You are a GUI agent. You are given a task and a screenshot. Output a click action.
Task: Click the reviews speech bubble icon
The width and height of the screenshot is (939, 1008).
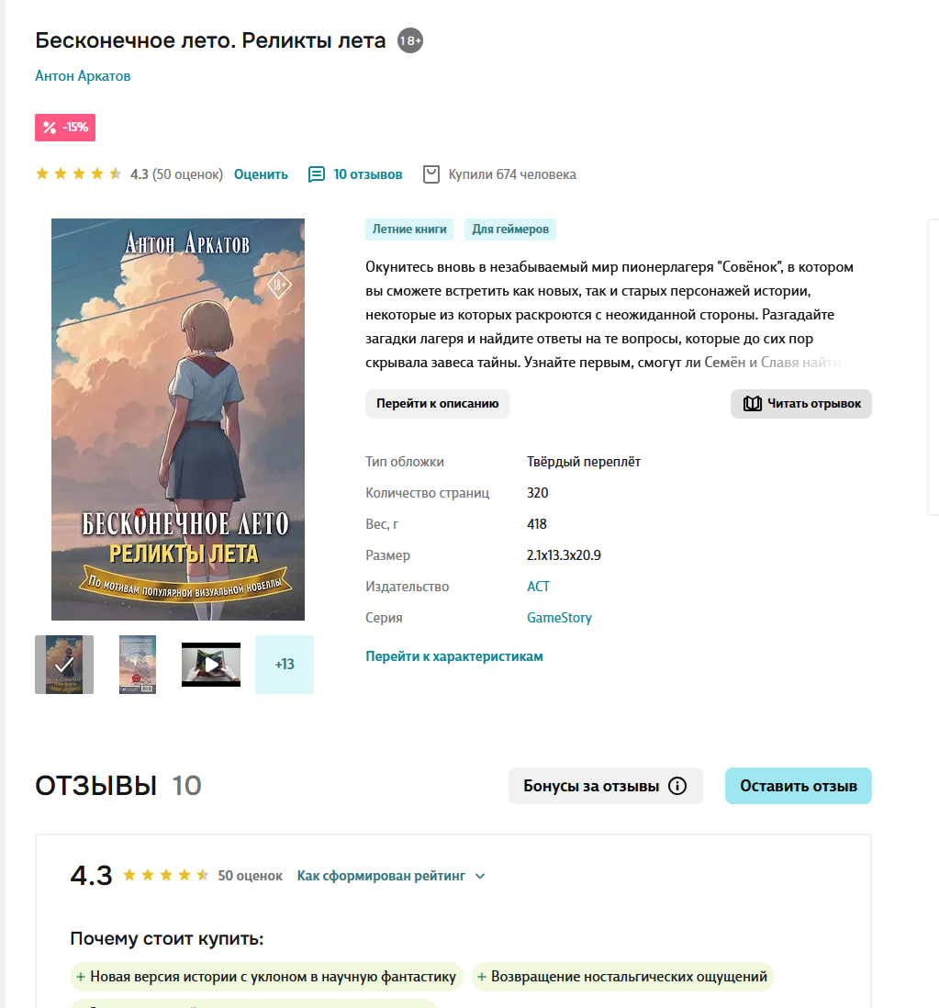coord(317,174)
